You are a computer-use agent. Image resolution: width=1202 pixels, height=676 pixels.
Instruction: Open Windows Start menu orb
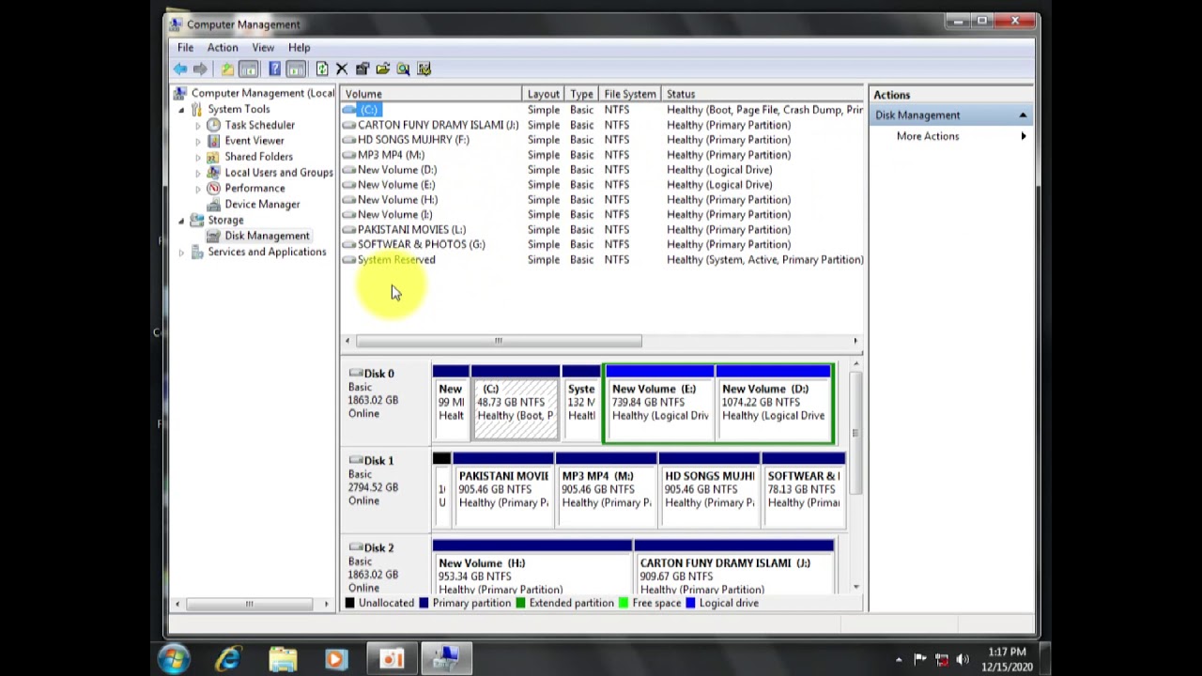(174, 659)
